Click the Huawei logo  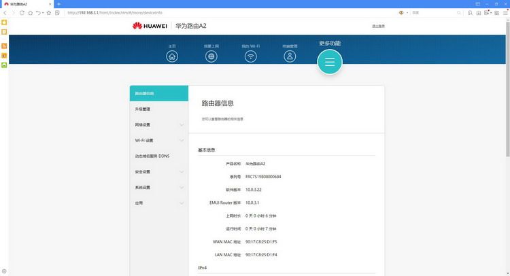point(150,26)
